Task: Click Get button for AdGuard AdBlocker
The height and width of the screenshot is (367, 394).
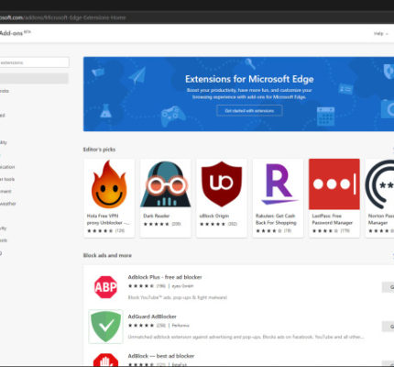Action: coord(388,327)
